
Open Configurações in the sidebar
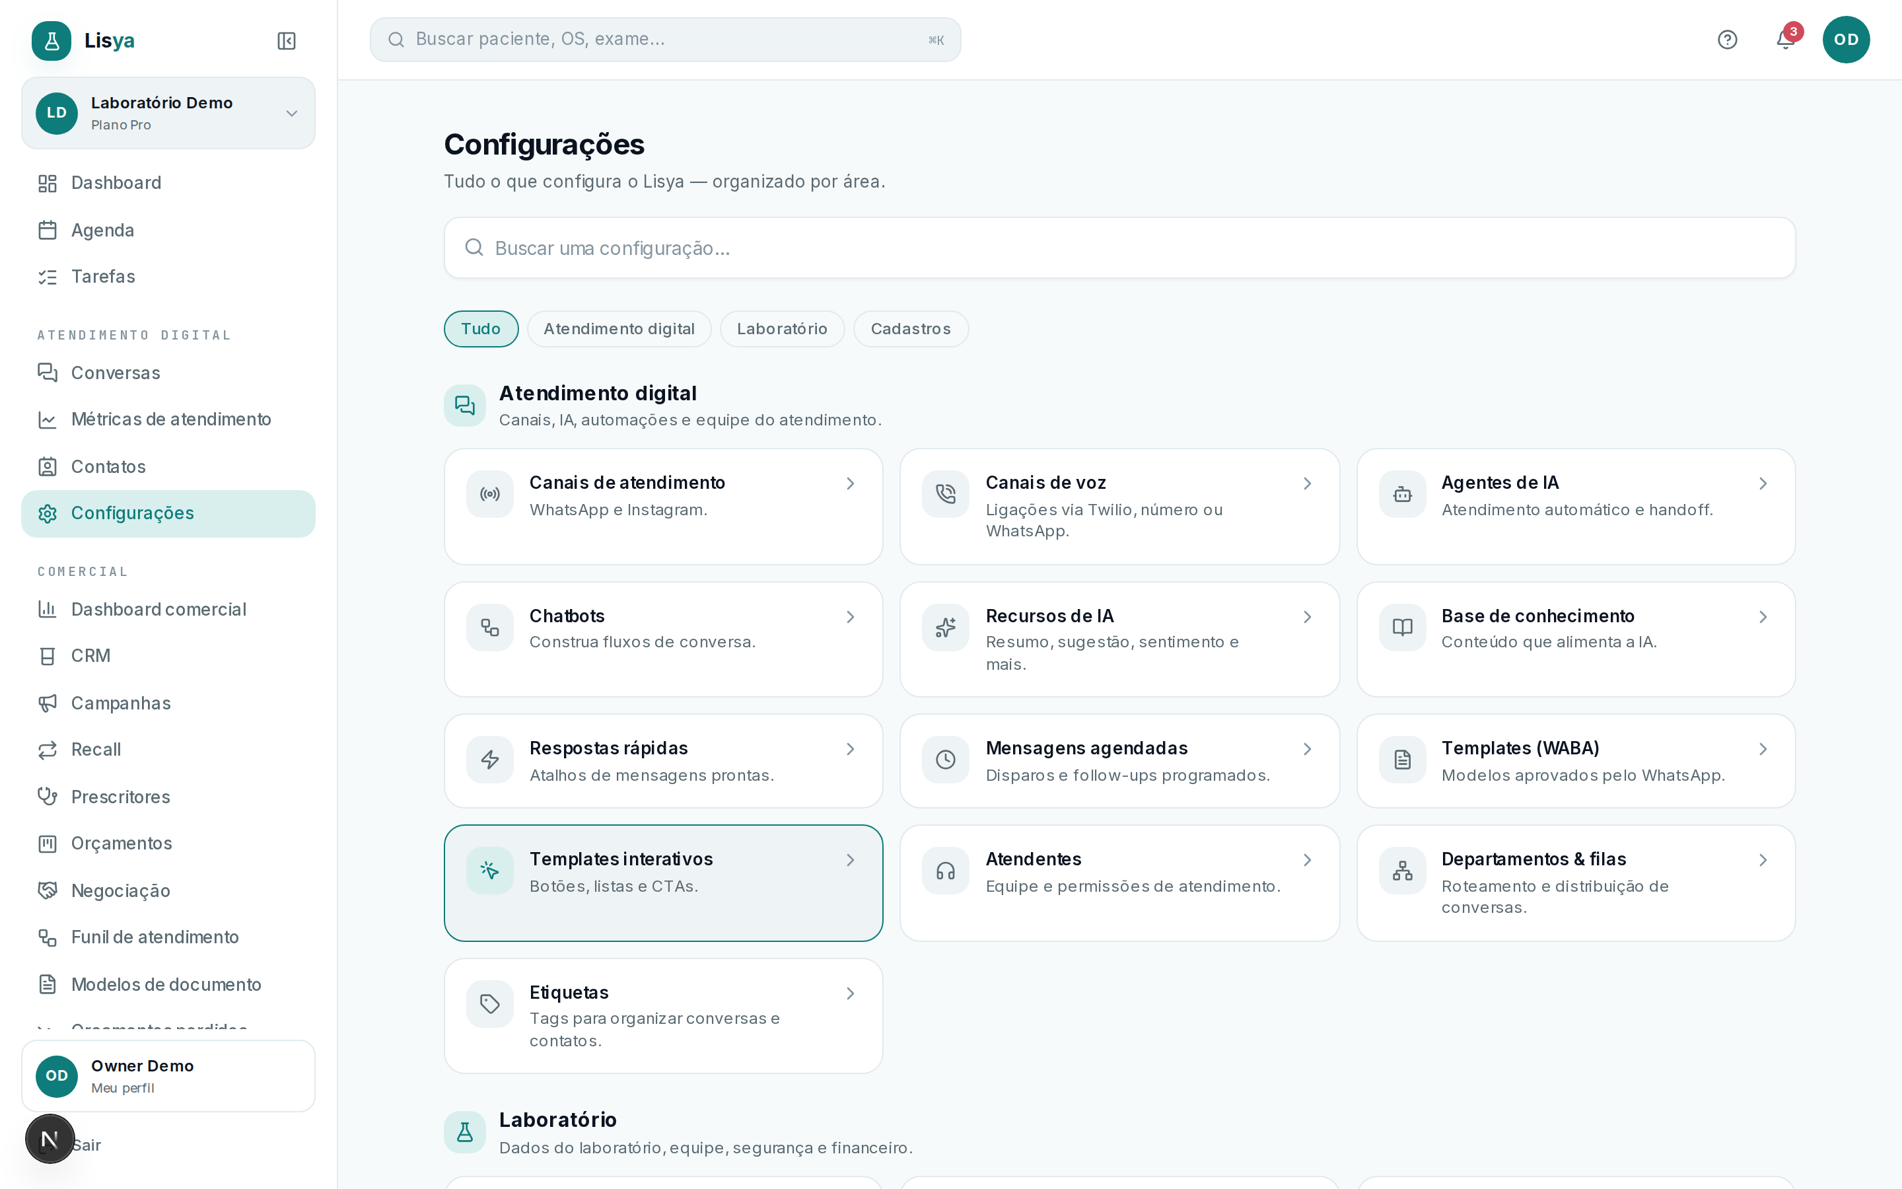point(168,513)
